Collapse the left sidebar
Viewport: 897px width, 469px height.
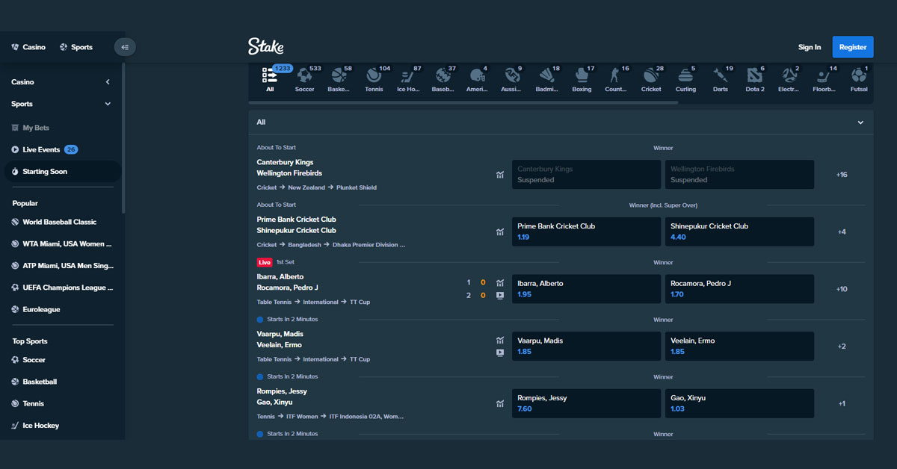125,47
